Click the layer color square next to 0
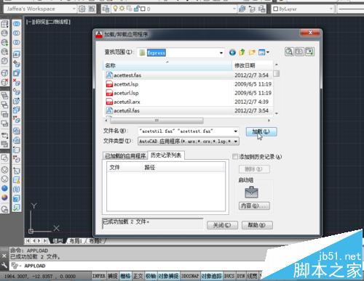The height and width of the screenshot is (281, 364). [x=143, y=9]
